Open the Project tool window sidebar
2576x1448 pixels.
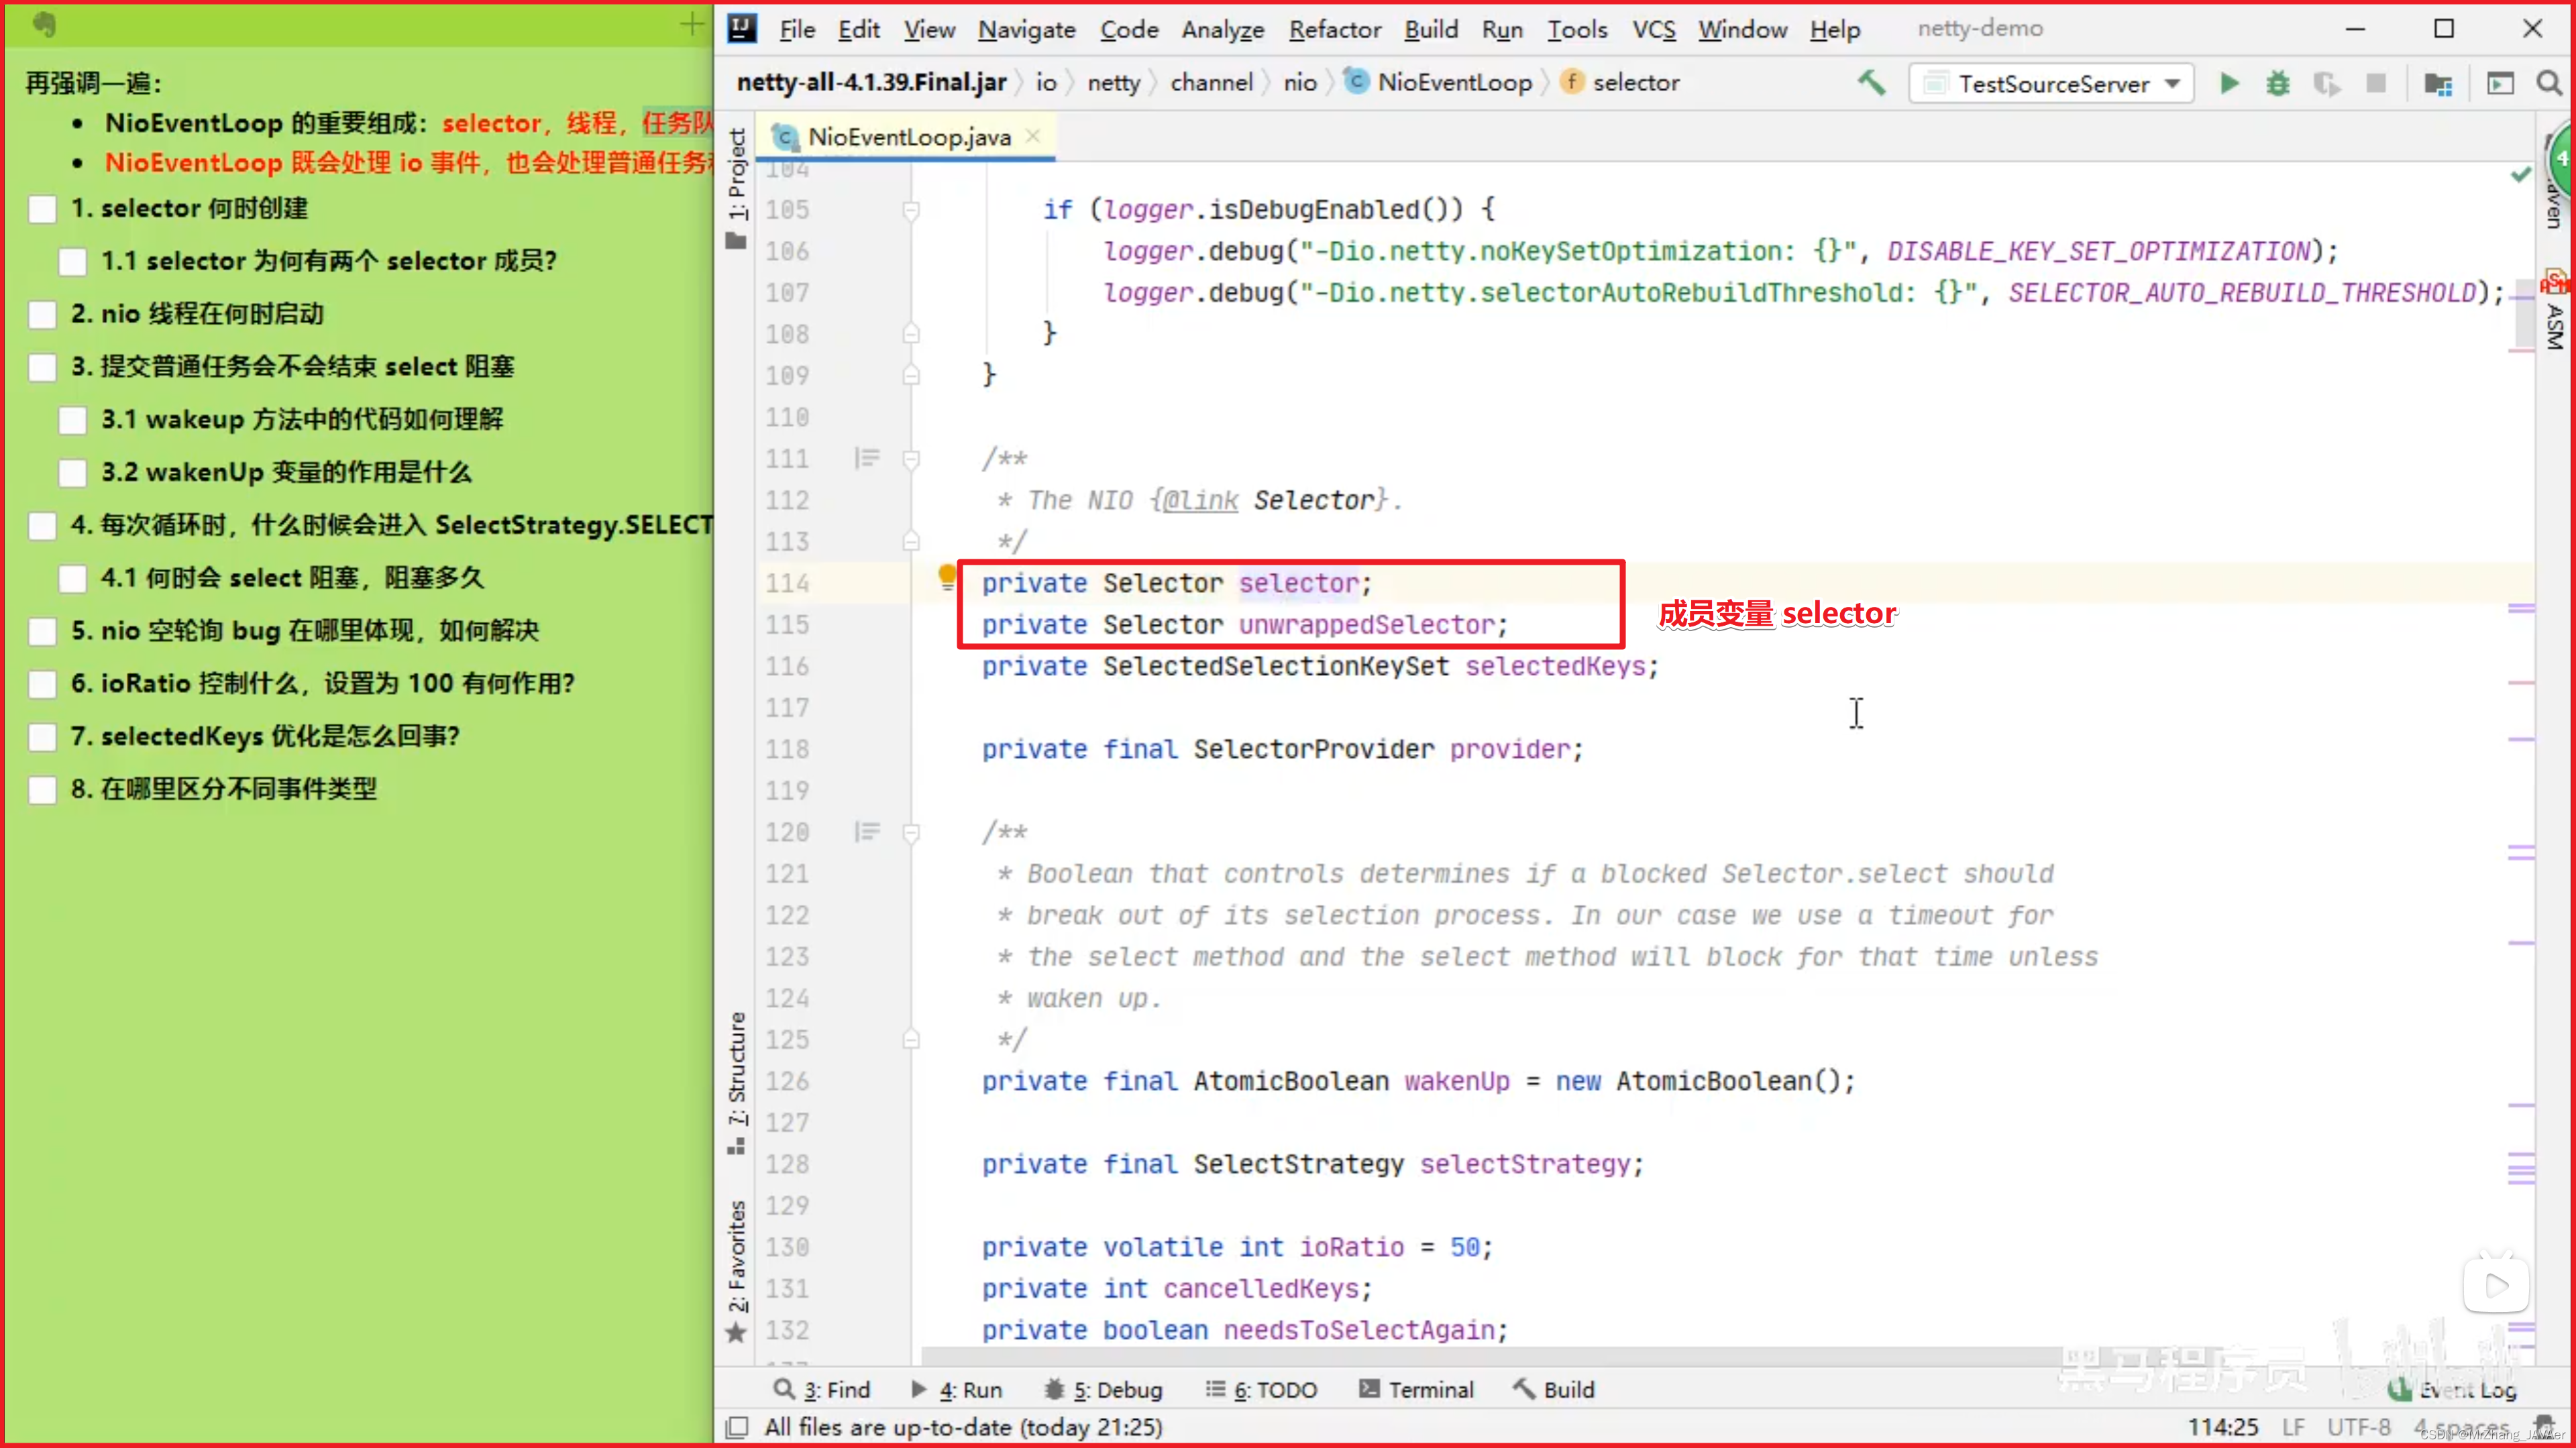[737, 188]
